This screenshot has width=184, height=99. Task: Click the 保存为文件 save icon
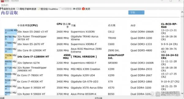(x=1, y=9)
